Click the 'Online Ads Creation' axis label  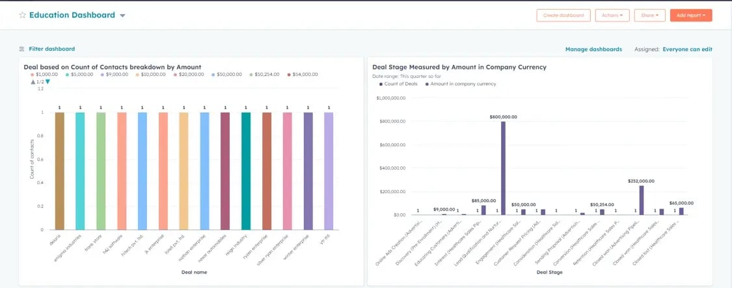pyautogui.click(x=398, y=242)
